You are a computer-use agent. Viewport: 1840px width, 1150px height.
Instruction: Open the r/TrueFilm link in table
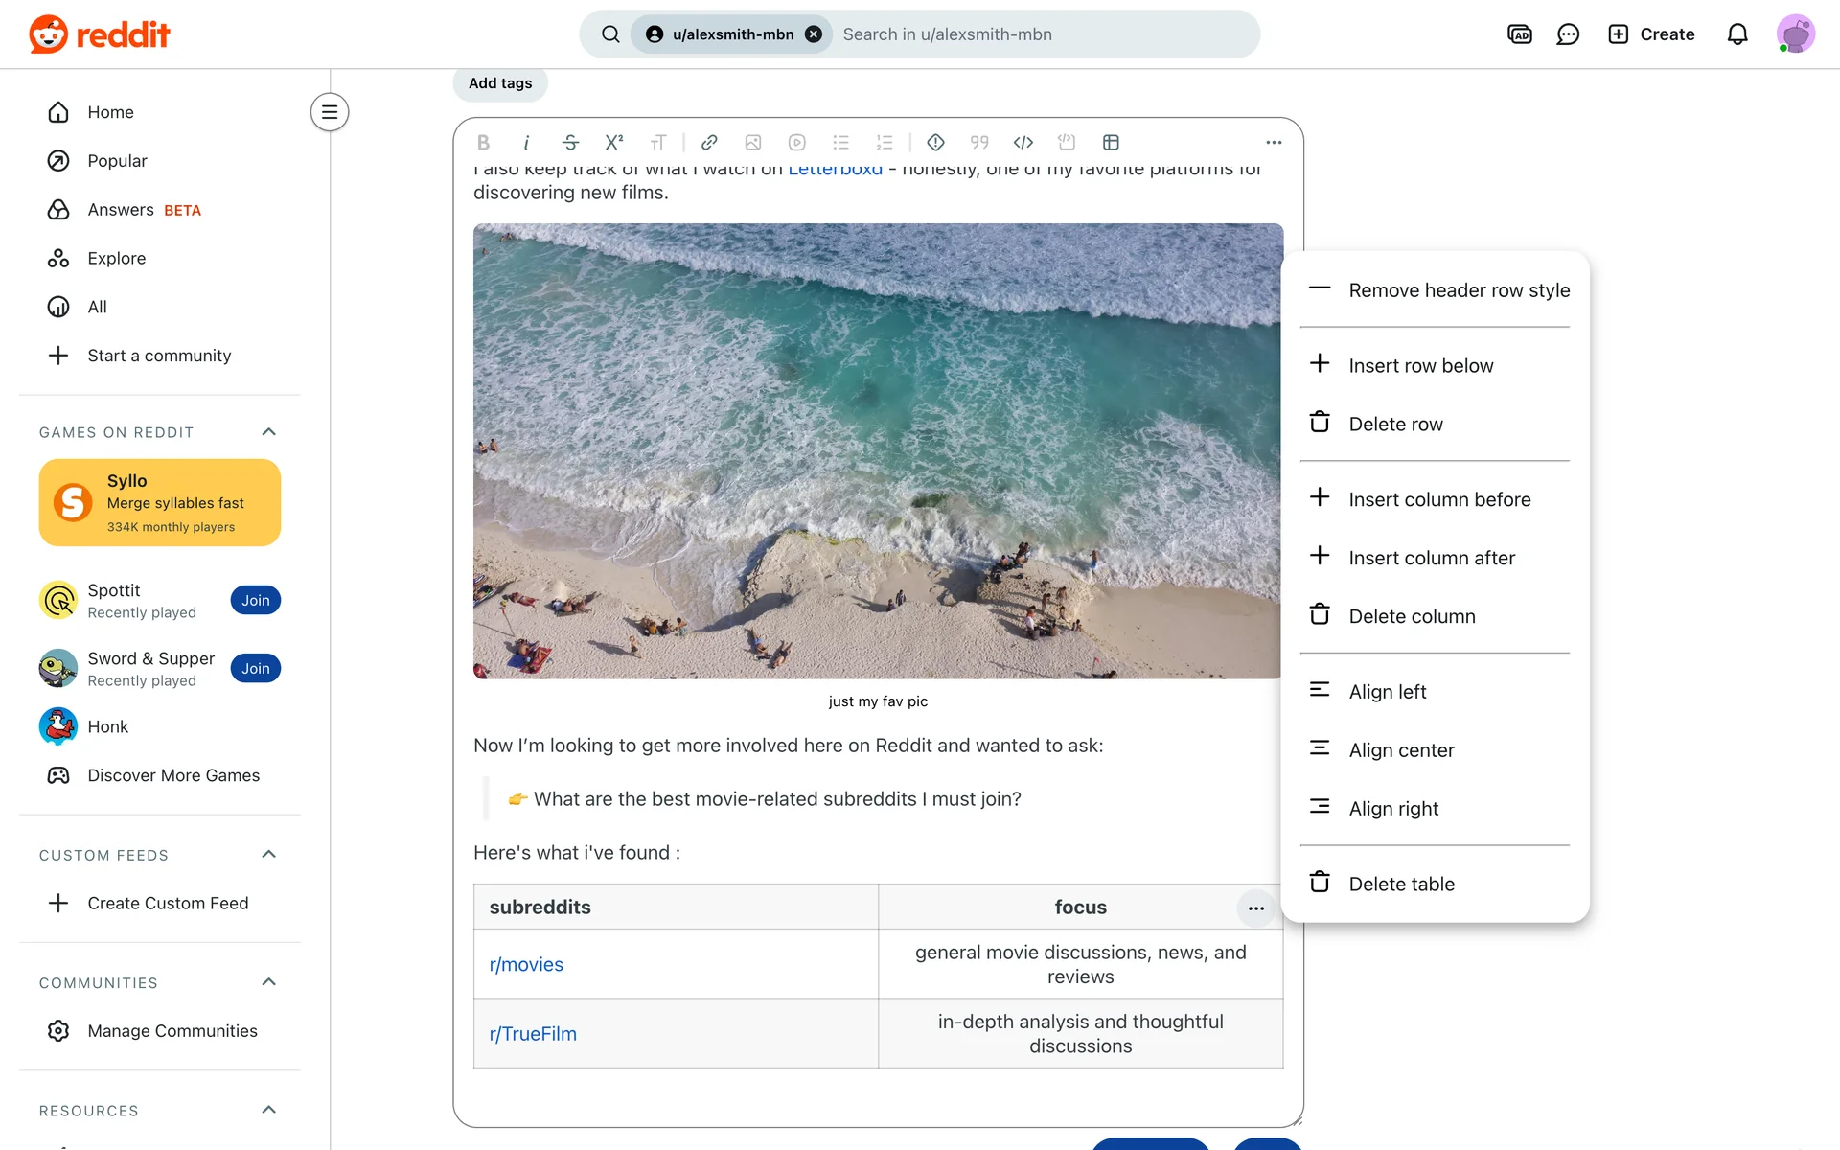pyautogui.click(x=533, y=1034)
